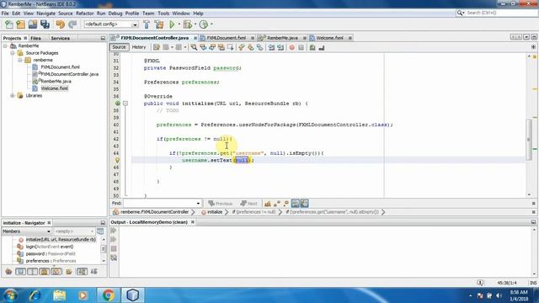Click the Re-run icon in Output panel
The width and height of the screenshot is (539, 303).
coord(114,231)
